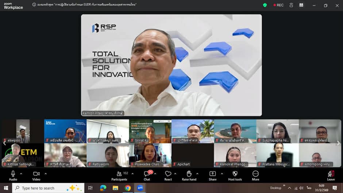Expand the Video options arrow
This screenshot has width=343, height=193.
46,174
